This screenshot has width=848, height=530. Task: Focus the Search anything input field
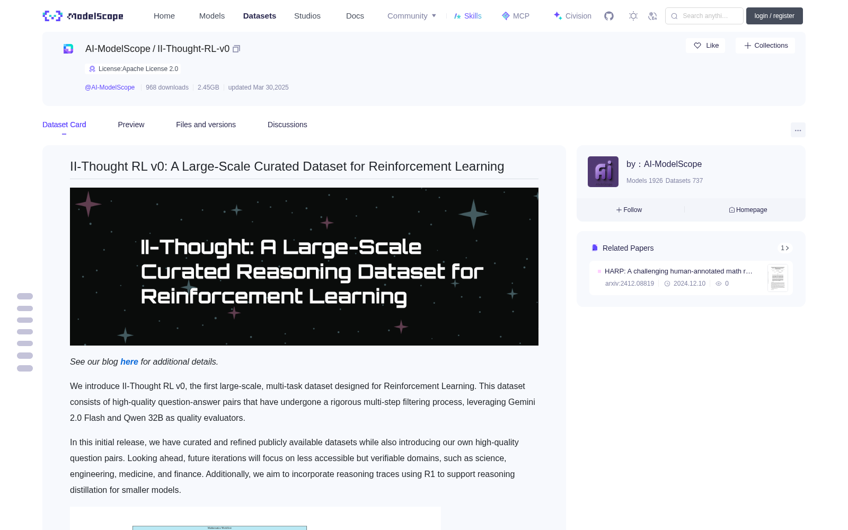[704, 16]
